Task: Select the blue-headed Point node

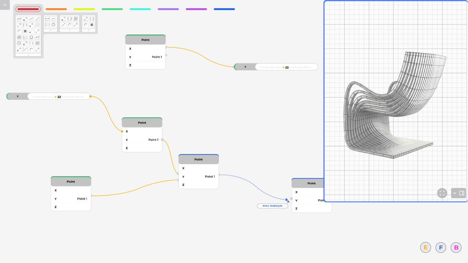Action: 198,159
